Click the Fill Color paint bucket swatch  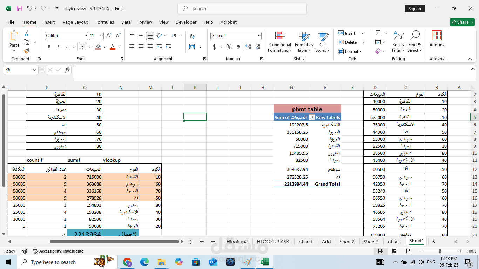[99, 47]
